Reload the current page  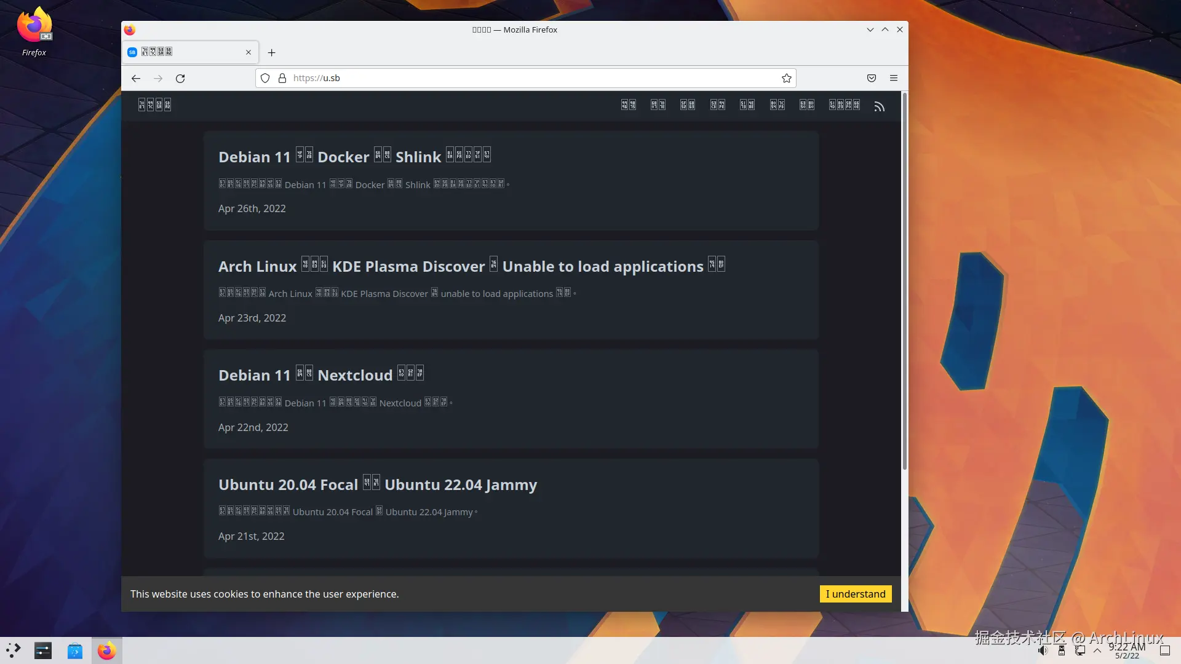[180, 78]
